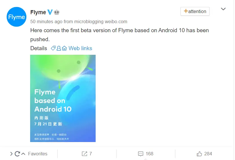Click the crown membership badge icon
The width and height of the screenshot is (235, 160).
click(57, 12)
